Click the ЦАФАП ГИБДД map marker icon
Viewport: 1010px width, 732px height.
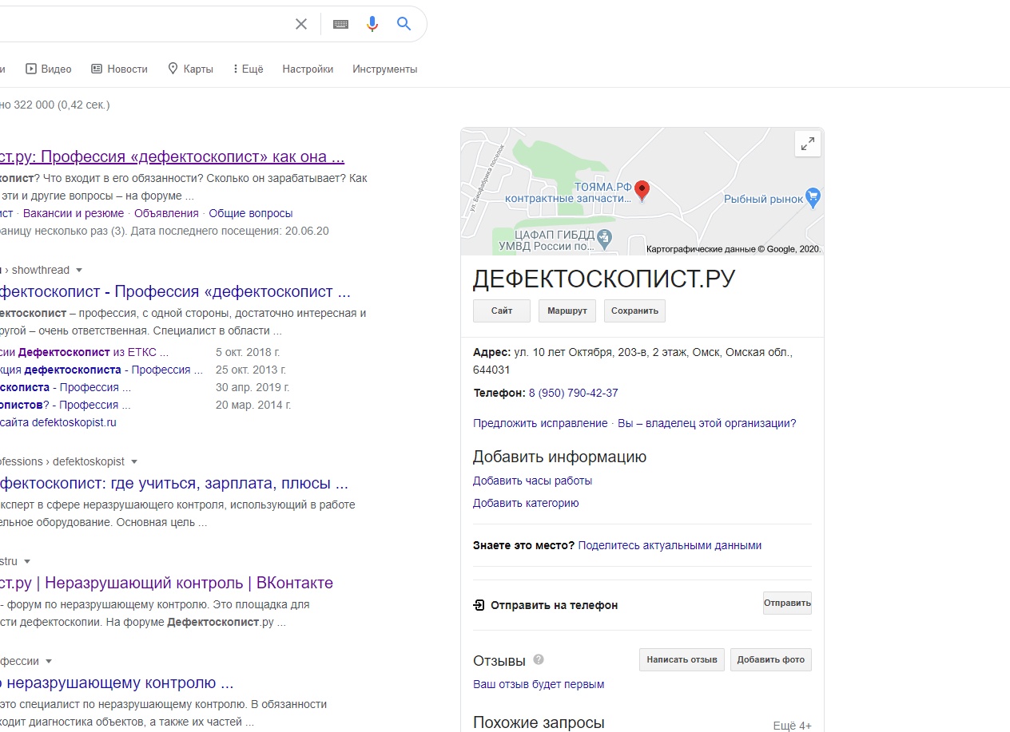click(x=605, y=237)
